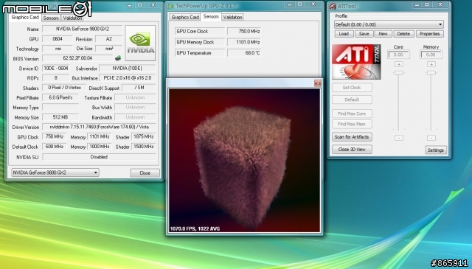Increase Memory clock with plus button
The width and height of the screenshot is (472, 269).
tap(431, 64)
